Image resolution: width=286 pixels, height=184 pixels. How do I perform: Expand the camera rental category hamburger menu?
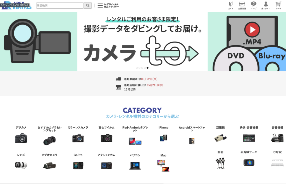100,6
